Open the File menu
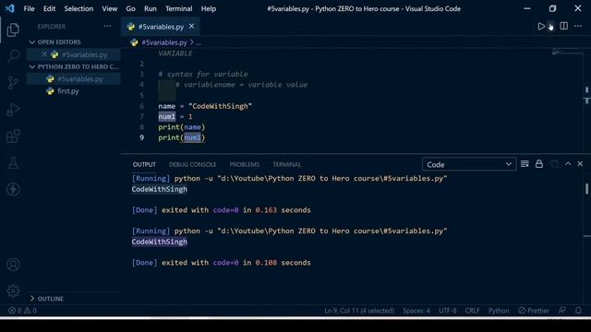Image resolution: width=591 pixels, height=332 pixels. (x=29, y=8)
